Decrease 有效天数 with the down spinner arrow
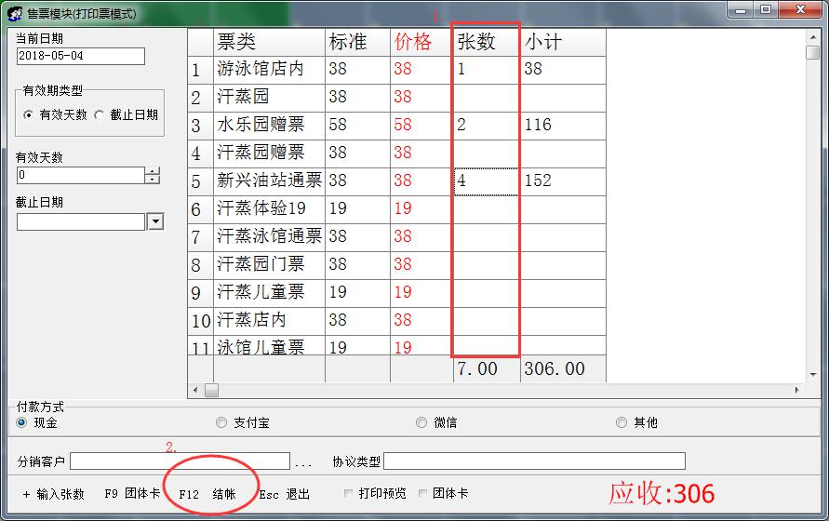This screenshot has height=521, width=829. tap(153, 180)
